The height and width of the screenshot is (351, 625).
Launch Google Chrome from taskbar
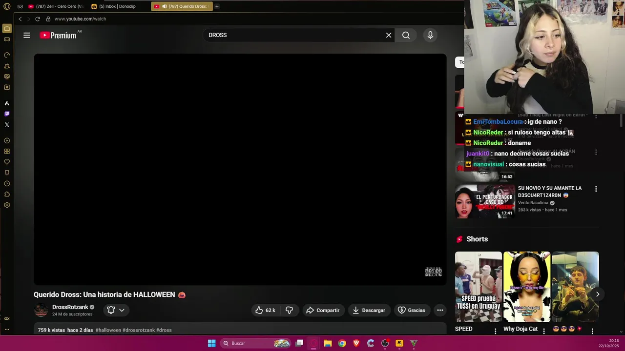tap(342, 343)
